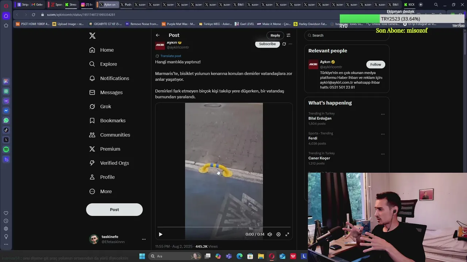Image resolution: width=467 pixels, height=262 pixels.
Task: Open Opera sidebar bookmarks star
Action: tap(6, 25)
